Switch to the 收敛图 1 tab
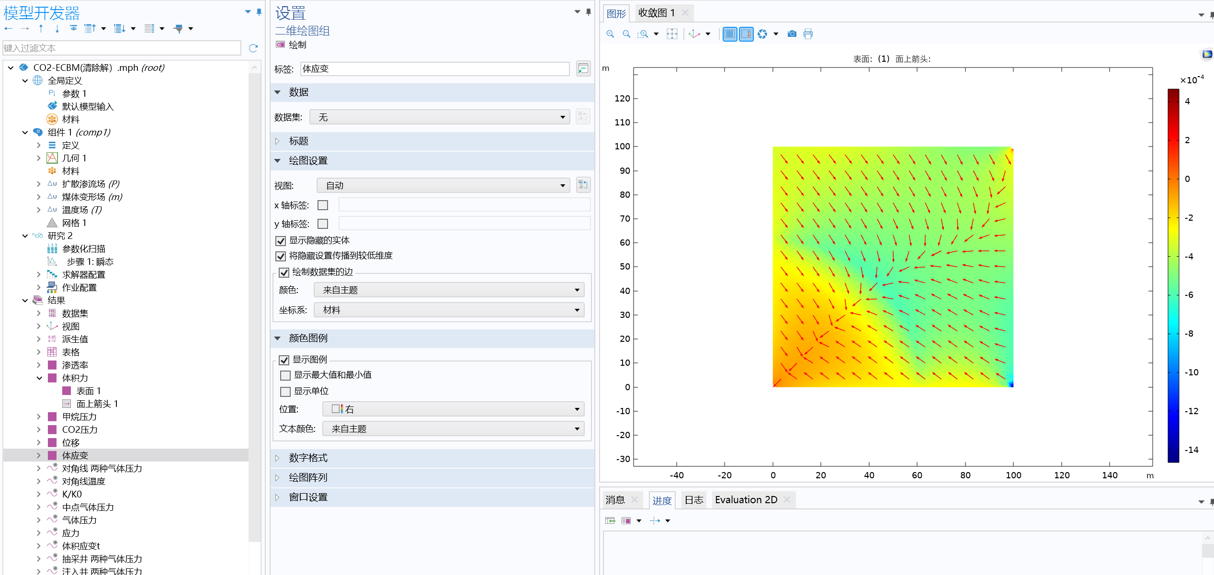The width and height of the screenshot is (1214, 575). click(x=656, y=13)
